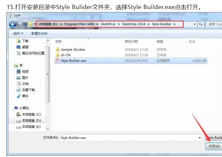Sort by the 名称 column header
Viewport: 222px width, 157px height.
coord(58,42)
